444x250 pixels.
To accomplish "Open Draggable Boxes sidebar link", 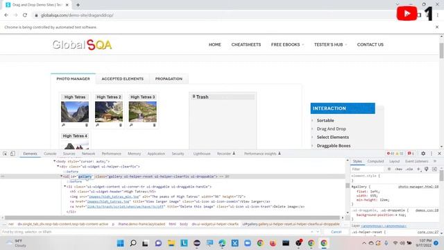I will pyautogui.click(x=334, y=145).
